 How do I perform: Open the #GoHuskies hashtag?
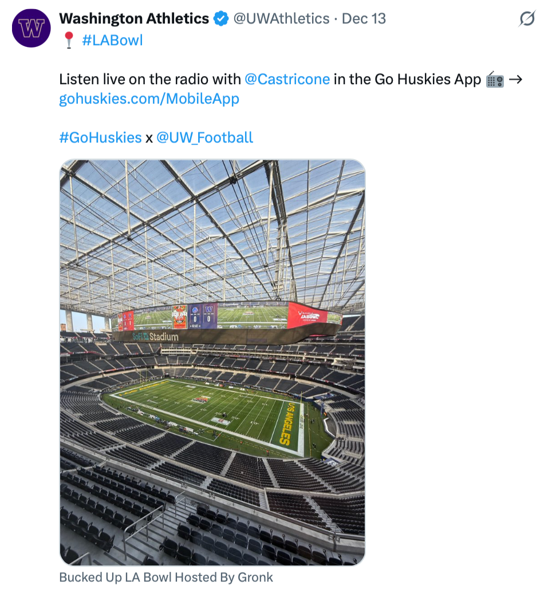pos(100,137)
